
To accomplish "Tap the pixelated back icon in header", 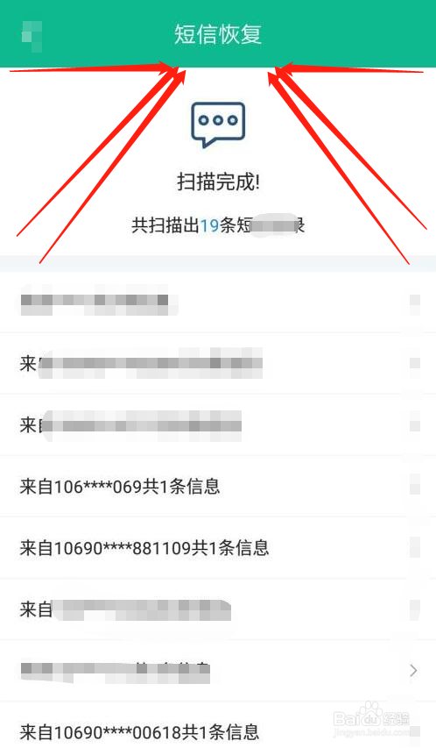I will pos(32,35).
